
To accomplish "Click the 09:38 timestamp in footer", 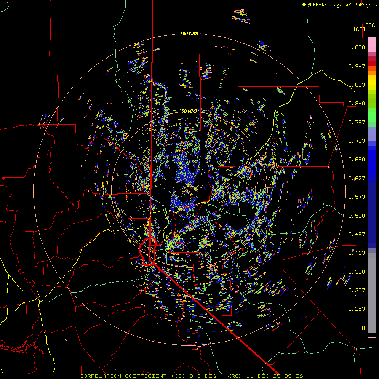I will 294,376.
